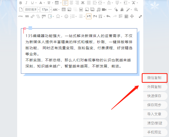Screen dimensions: 169x137
Task: Open special characters omega icon
Action: (x=58, y=16)
